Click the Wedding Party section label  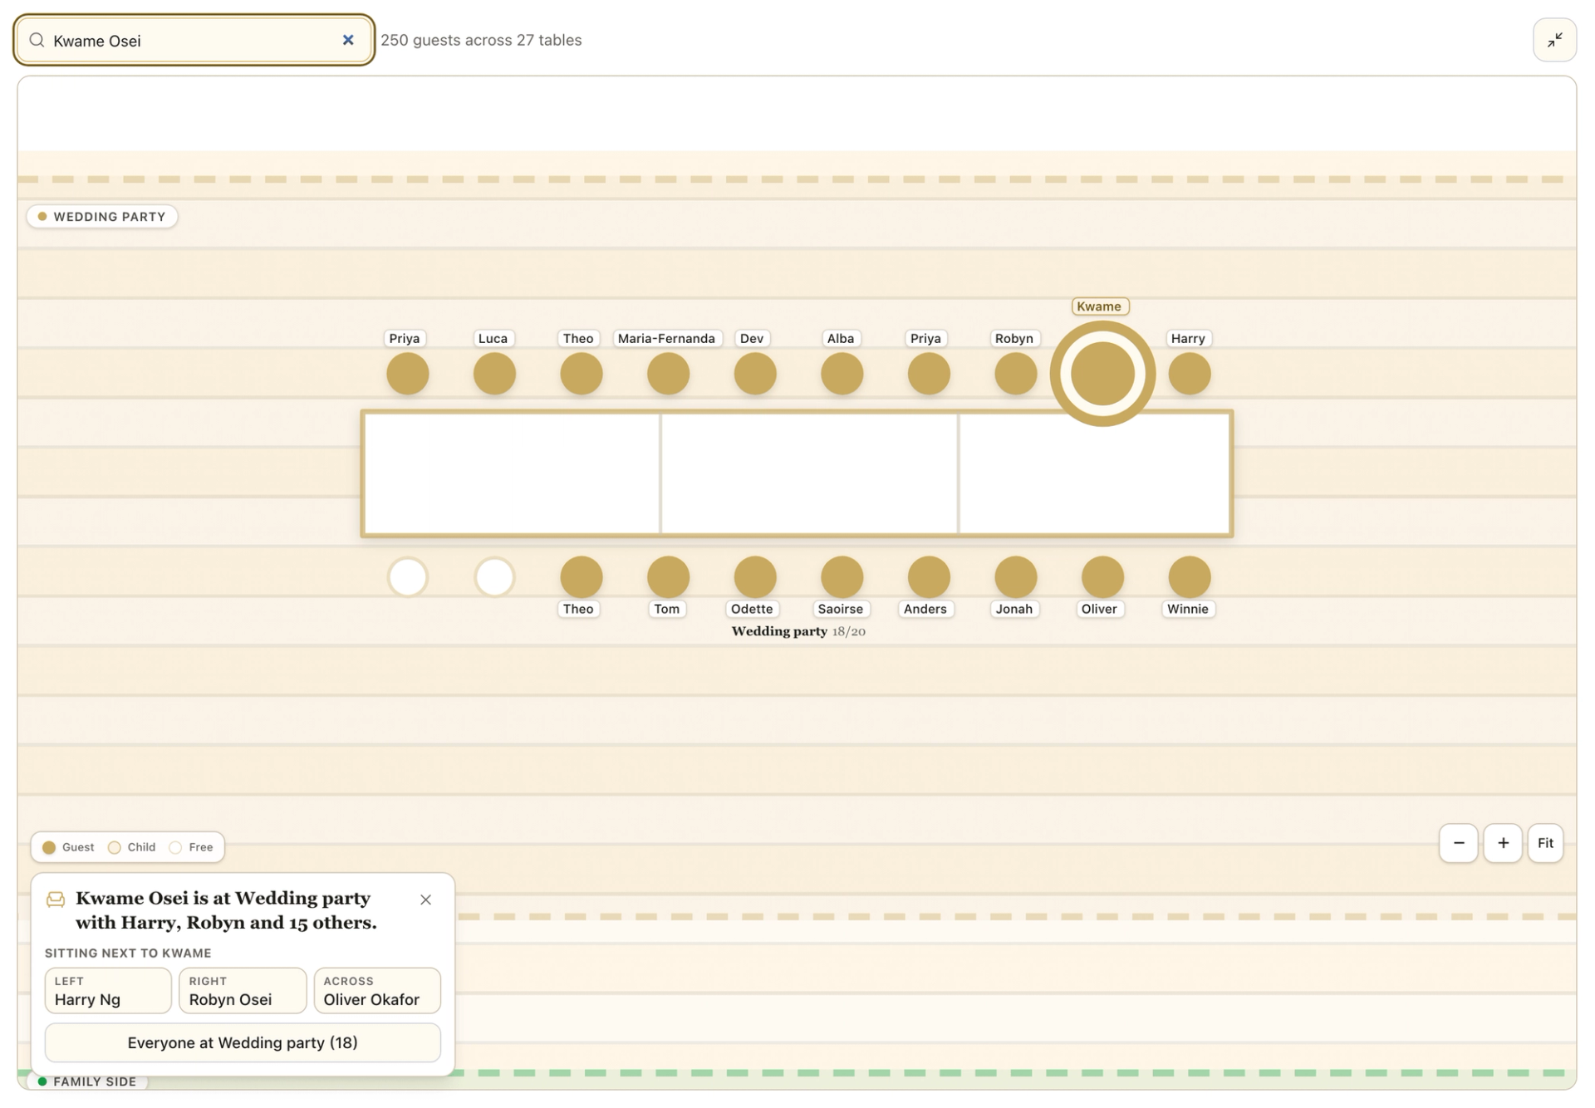tap(102, 217)
